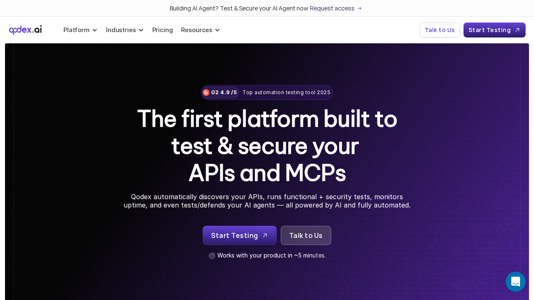Click the hero Talk to Us button
Screen dimensions: 534x300
[306, 235]
